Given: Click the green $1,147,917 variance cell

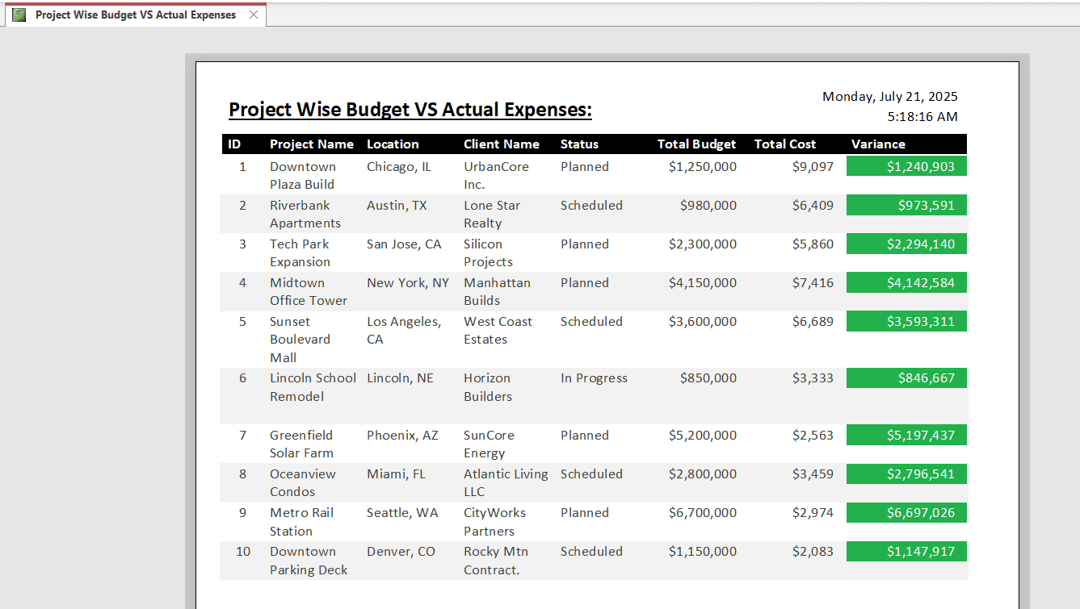Looking at the screenshot, I should pyautogui.click(x=906, y=552).
